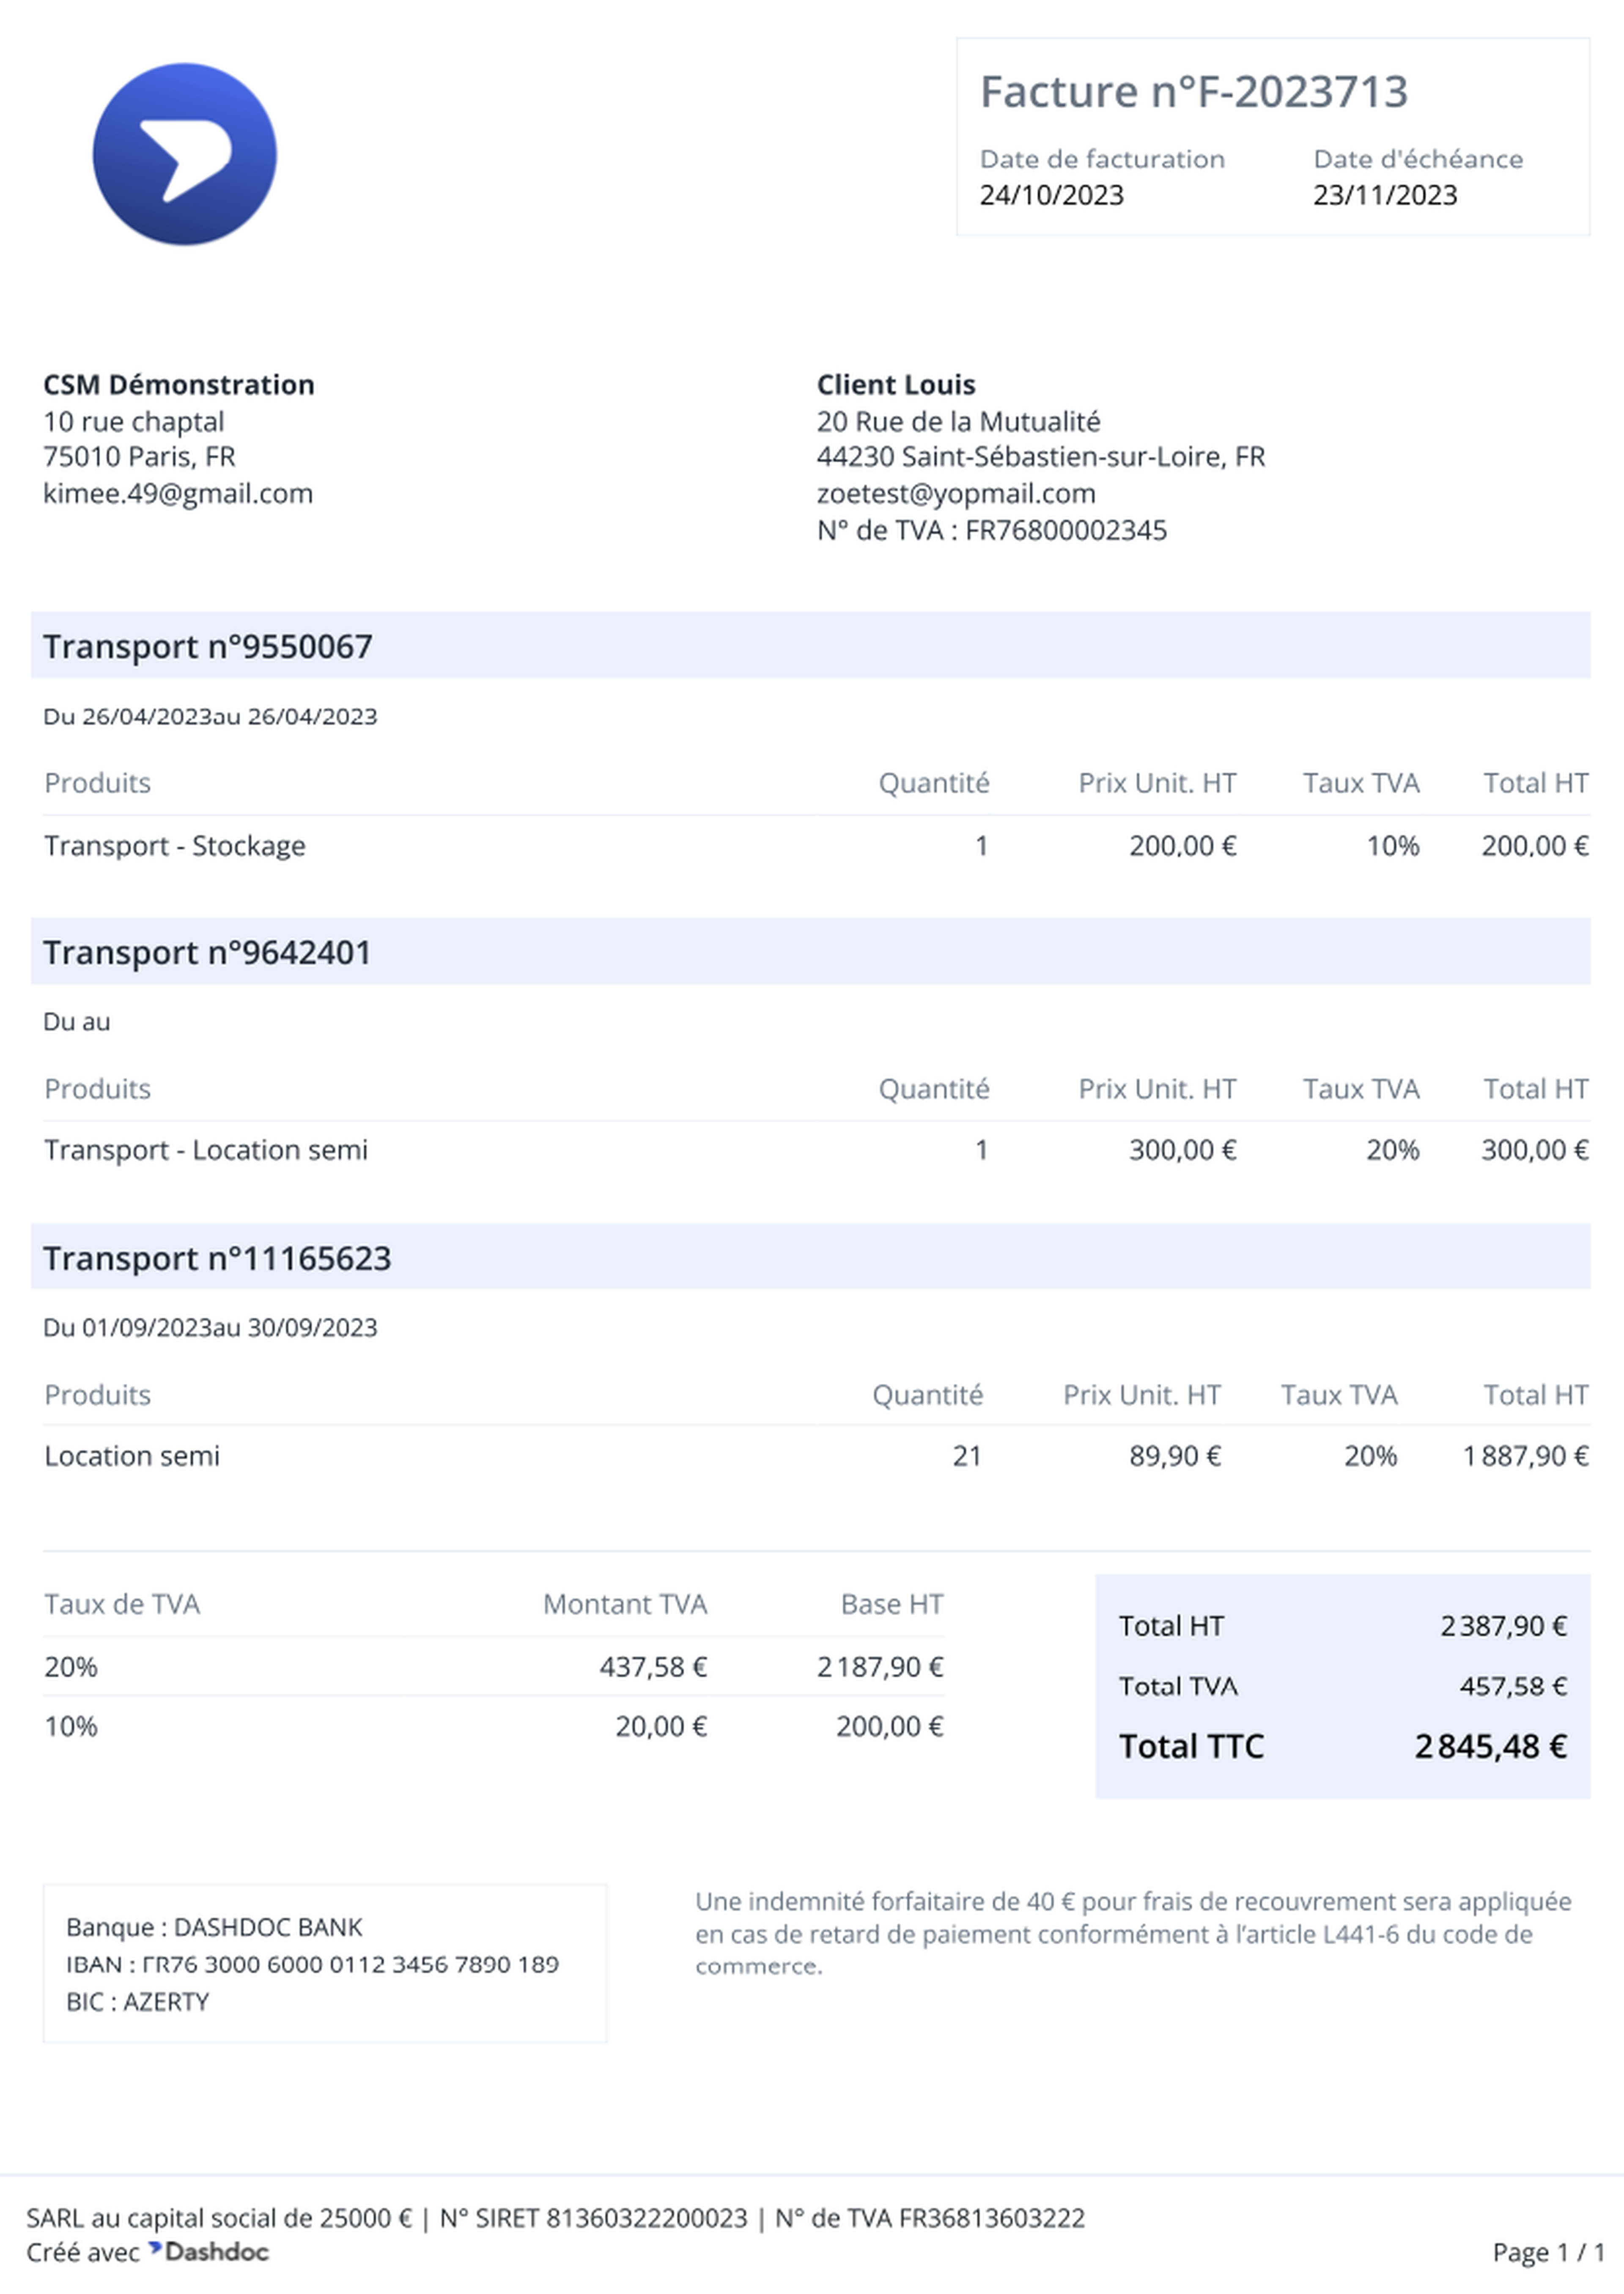
Task: Click the Transport n°9642401 section header
Action: click(810, 952)
